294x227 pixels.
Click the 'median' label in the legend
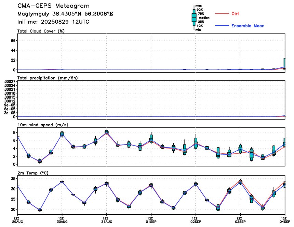204,18
